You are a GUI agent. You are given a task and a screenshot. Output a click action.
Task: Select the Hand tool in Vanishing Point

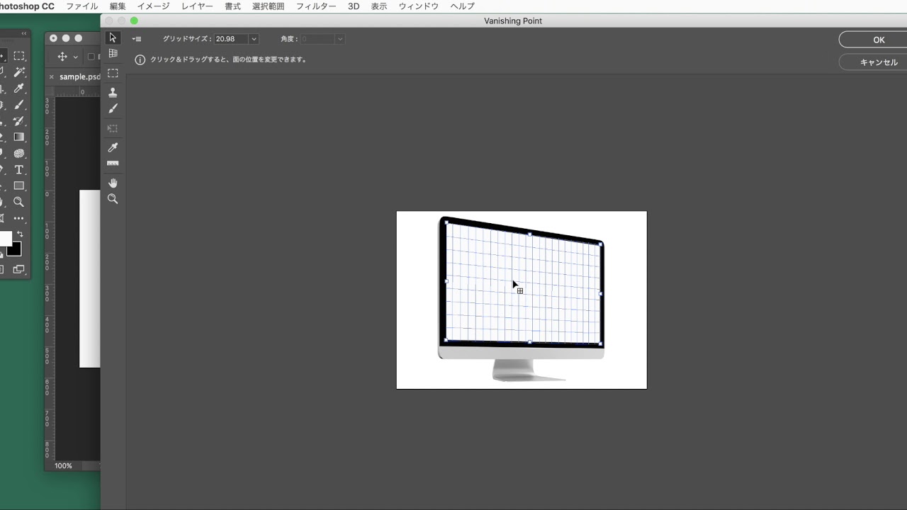click(113, 183)
